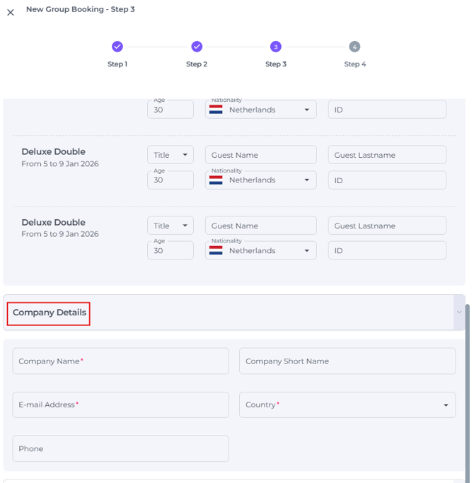Open the Country dropdown
This screenshot has width=474, height=483.
coord(347,405)
